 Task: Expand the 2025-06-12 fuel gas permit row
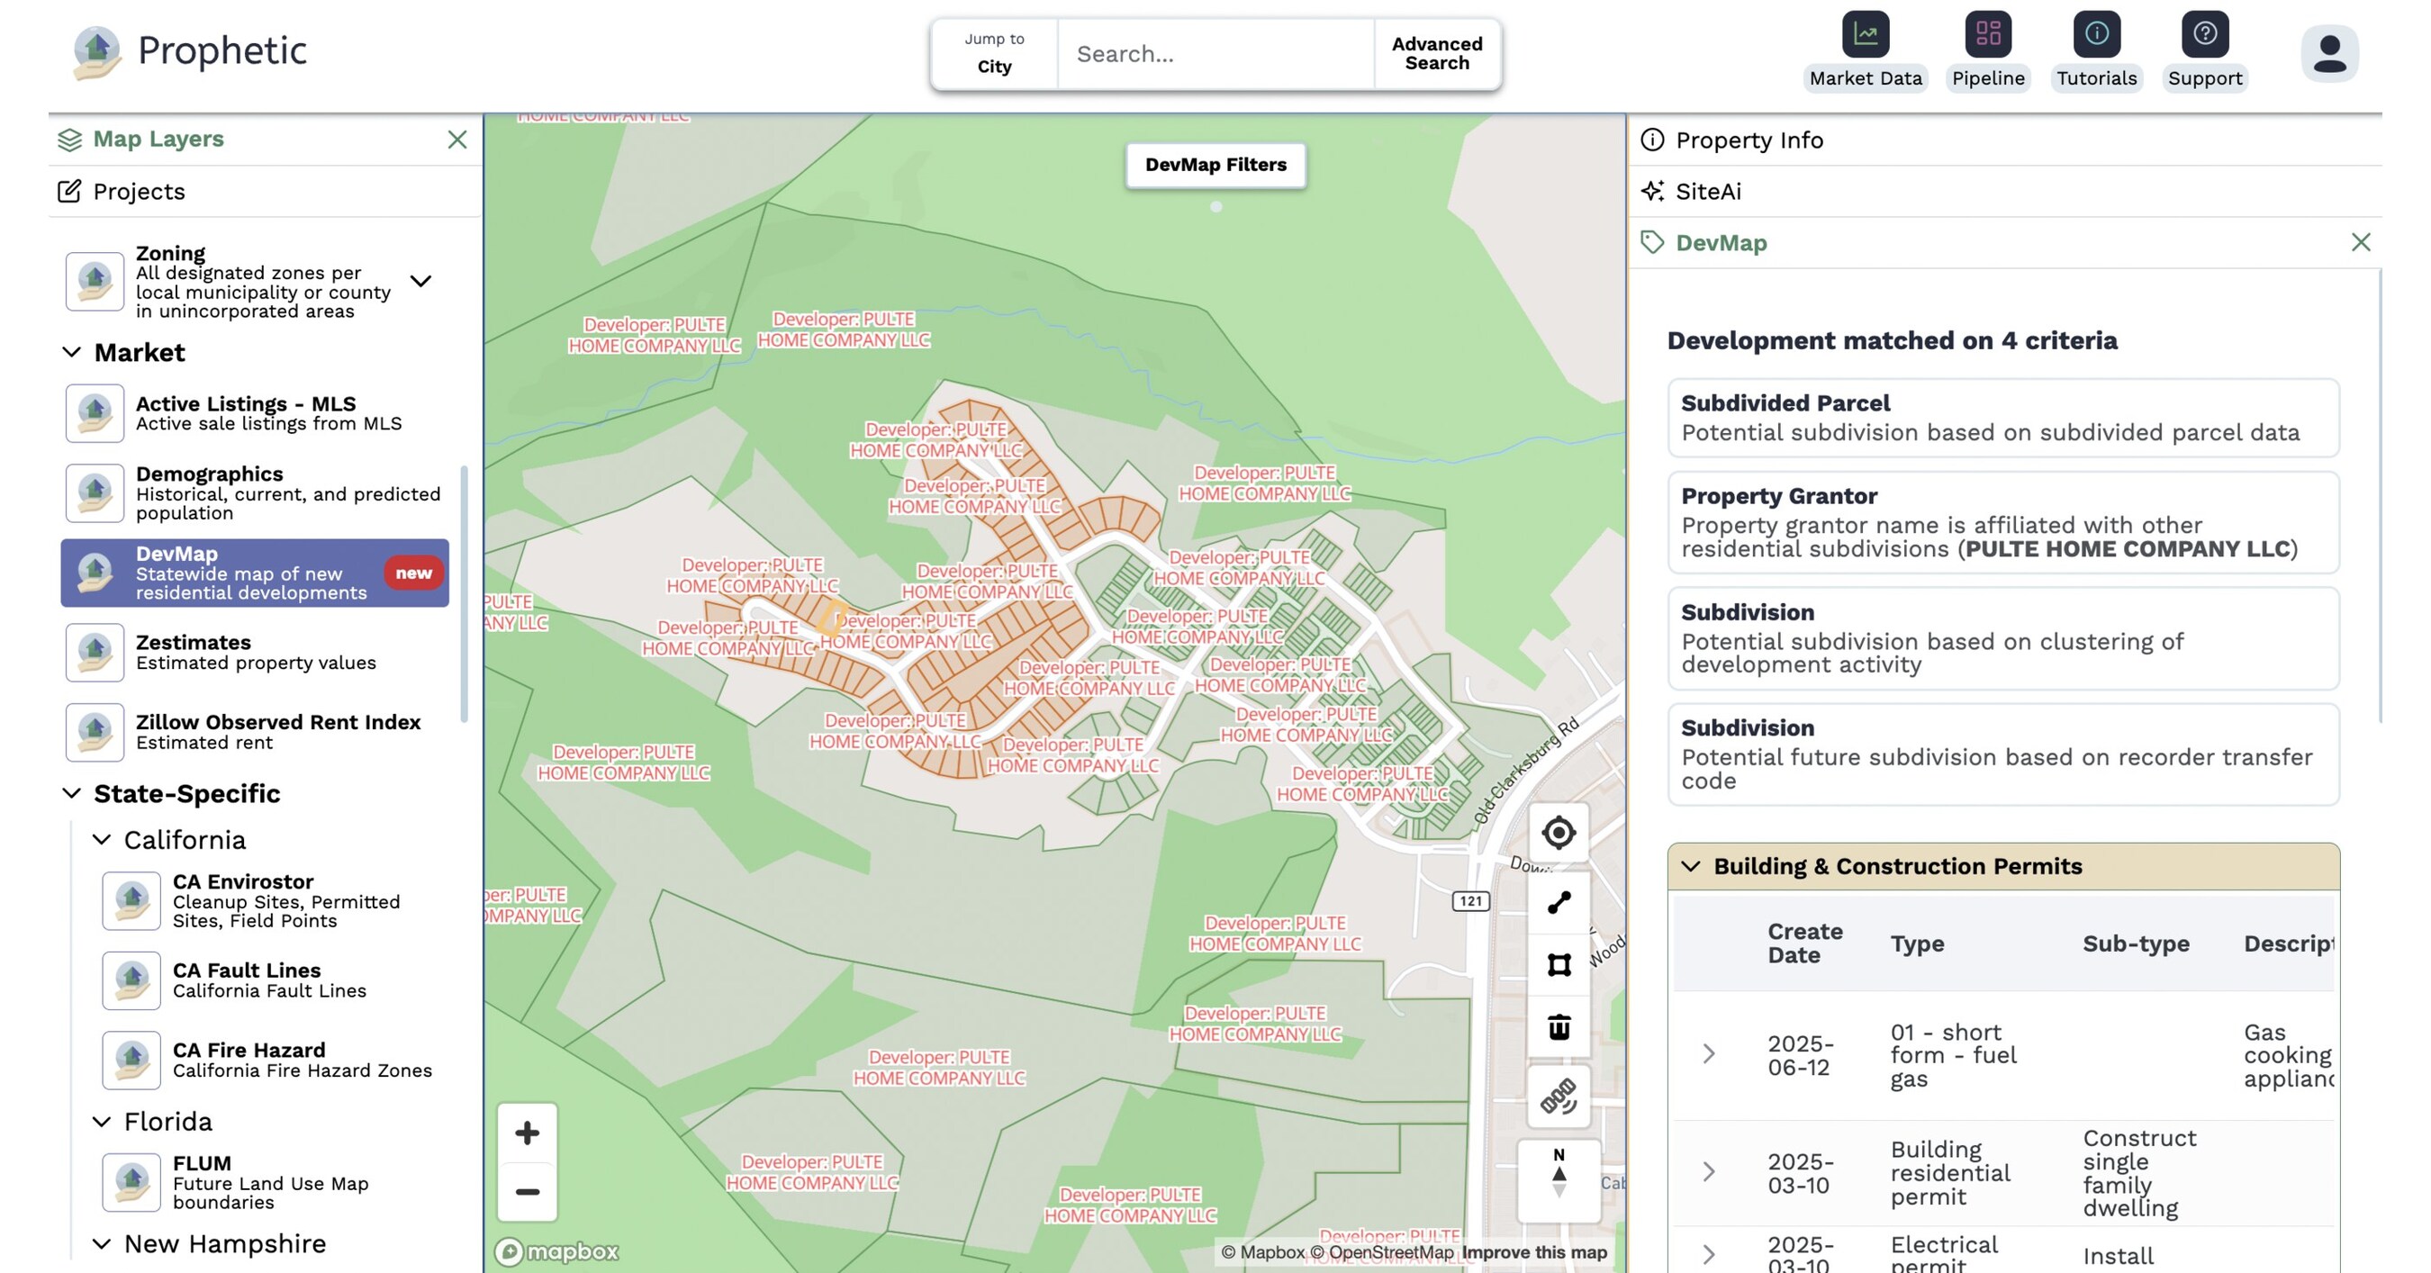point(1708,1054)
